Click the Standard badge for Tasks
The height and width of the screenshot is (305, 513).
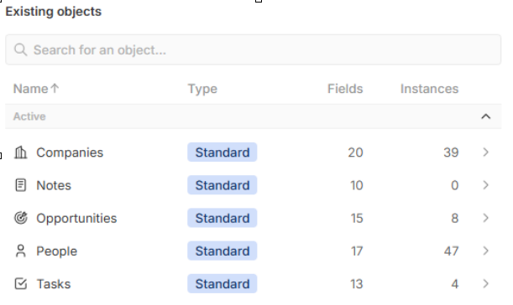222,283
